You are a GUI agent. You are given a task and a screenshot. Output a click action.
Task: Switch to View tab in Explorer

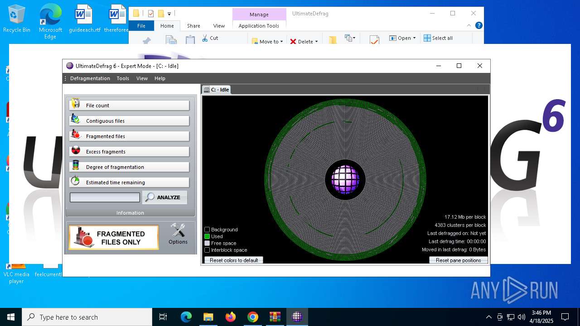click(219, 26)
